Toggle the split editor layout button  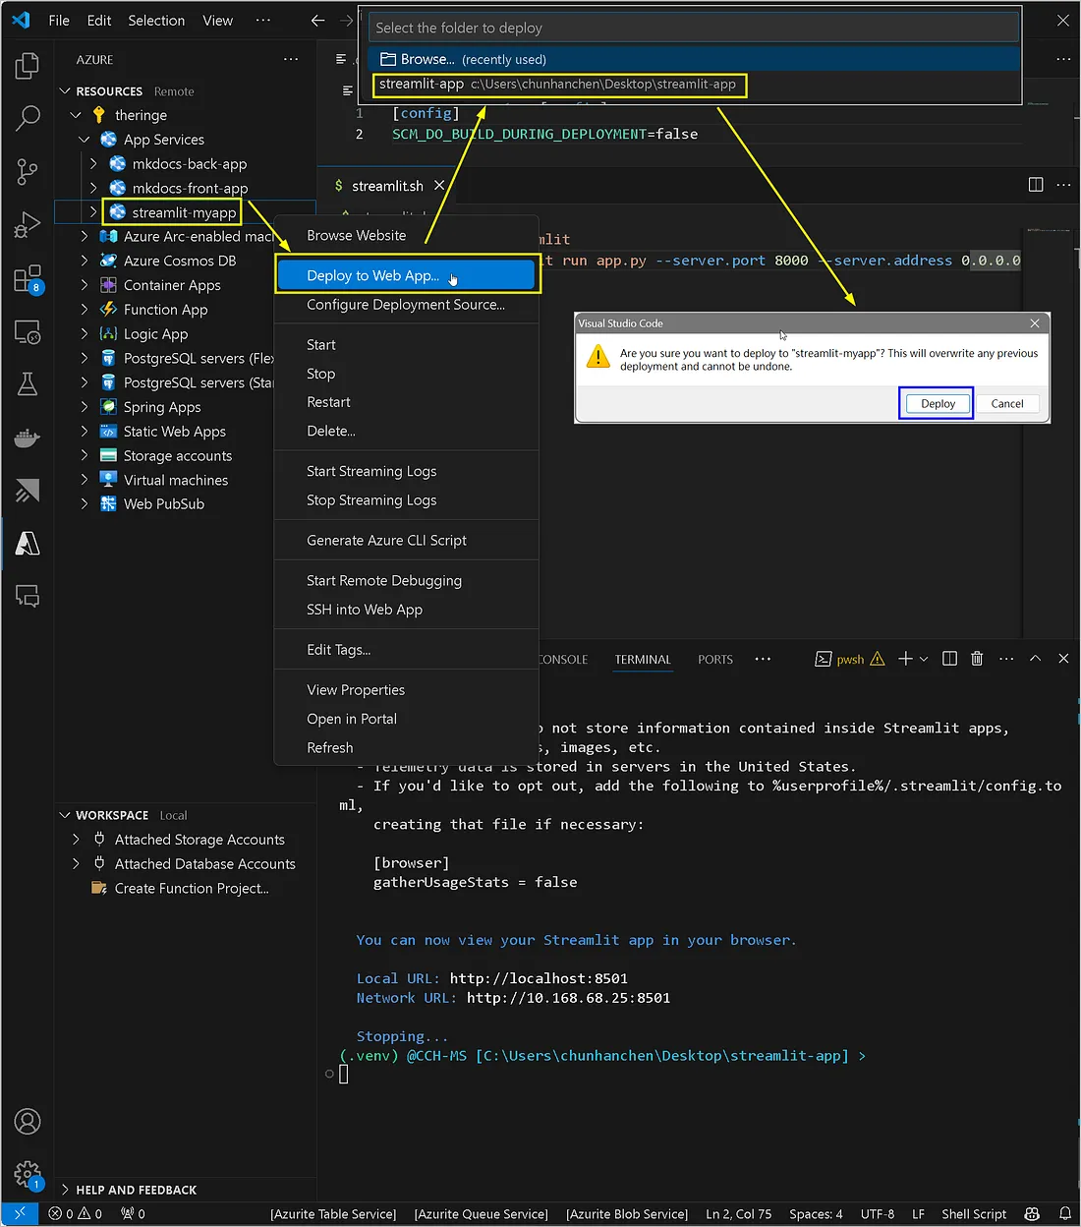pos(1036,185)
